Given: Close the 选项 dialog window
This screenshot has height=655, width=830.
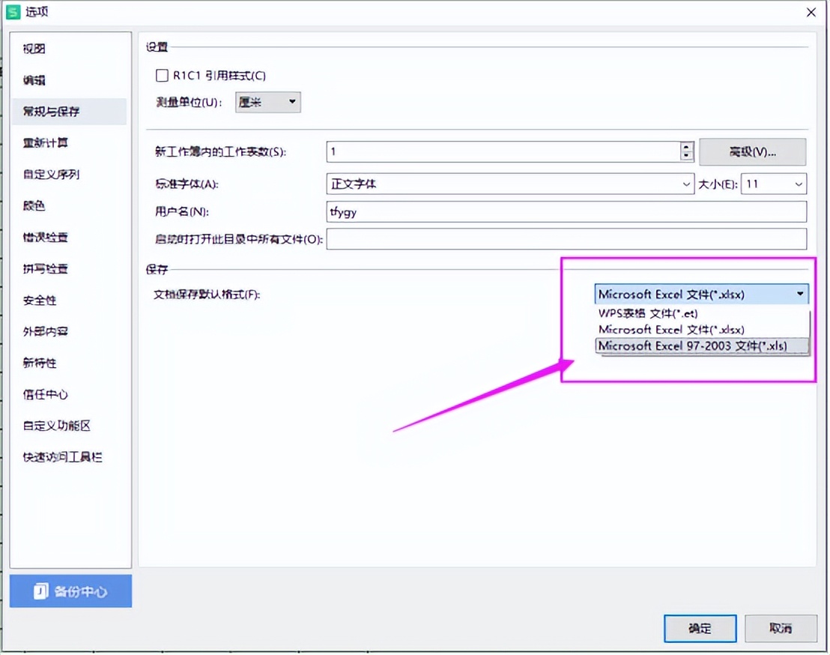Looking at the screenshot, I should click(811, 12).
